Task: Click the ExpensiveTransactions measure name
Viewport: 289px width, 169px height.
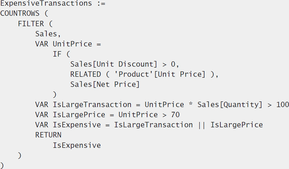Action: (x=46, y=3)
